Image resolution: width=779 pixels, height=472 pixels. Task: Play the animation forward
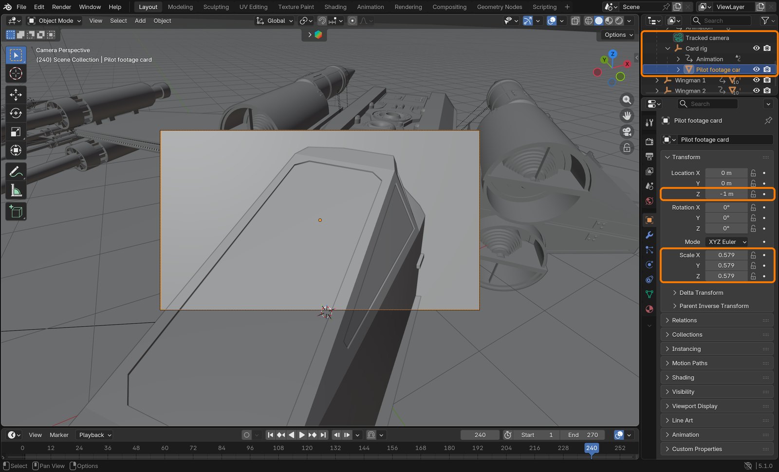pyautogui.click(x=301, y=435)
